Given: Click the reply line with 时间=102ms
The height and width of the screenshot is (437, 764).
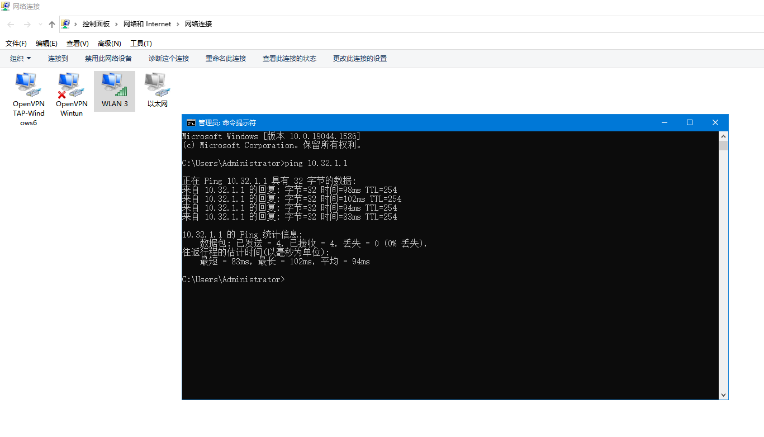Looking at the screenshot, I should tap(292, 199).
